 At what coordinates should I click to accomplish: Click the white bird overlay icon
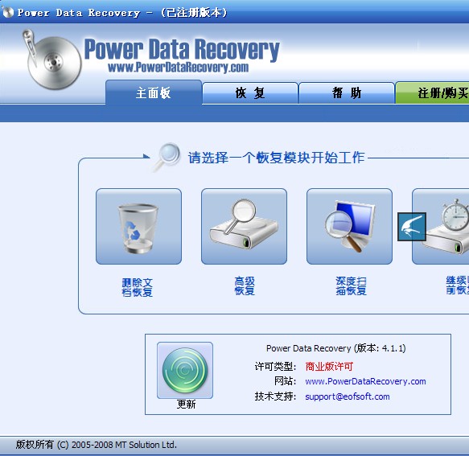[x=412, y=227]
